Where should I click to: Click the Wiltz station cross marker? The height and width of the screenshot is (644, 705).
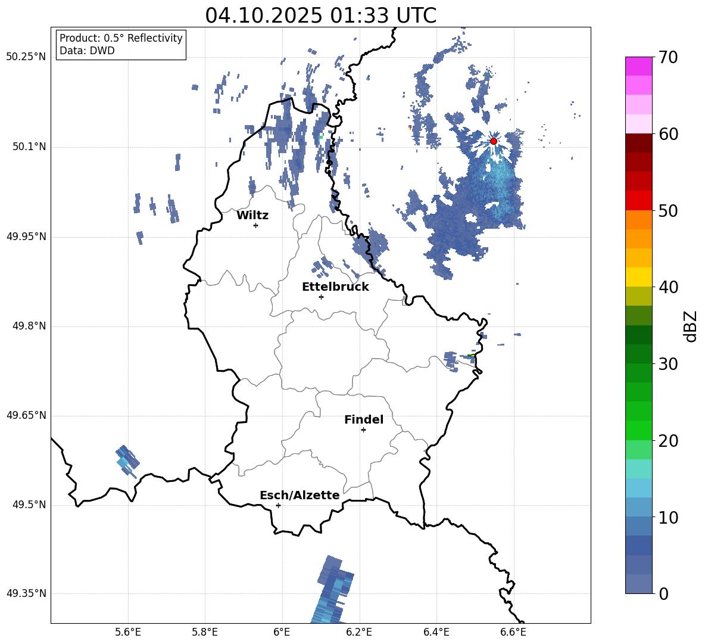tap(256, 225)
